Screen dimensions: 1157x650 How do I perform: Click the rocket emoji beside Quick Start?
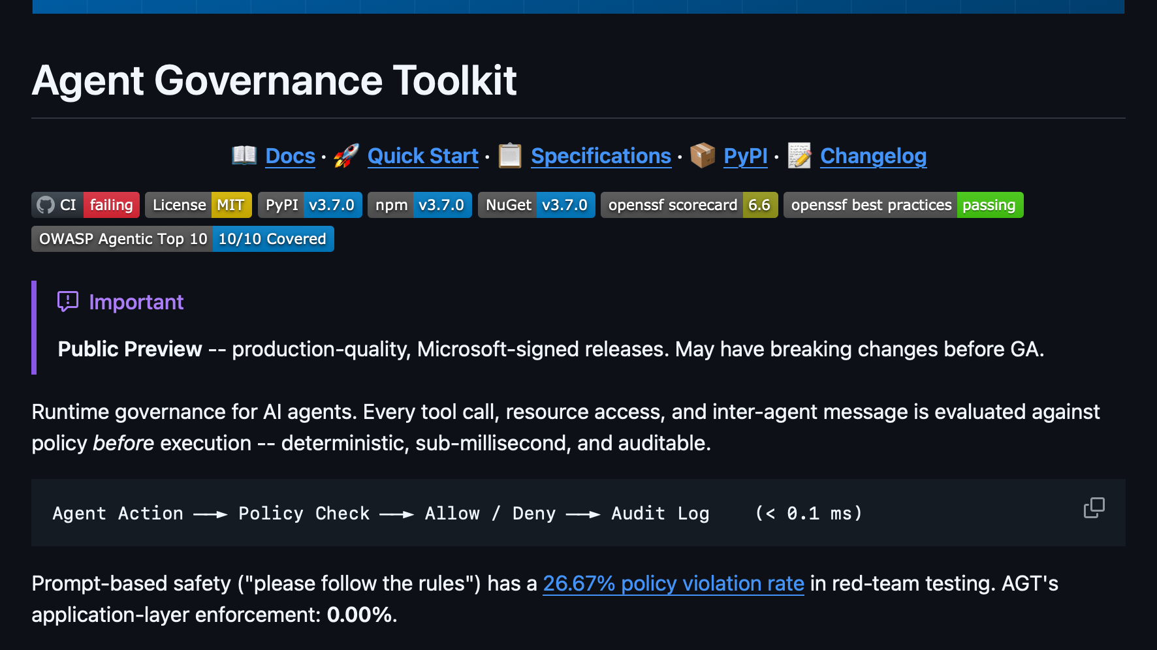pos(347,155)
